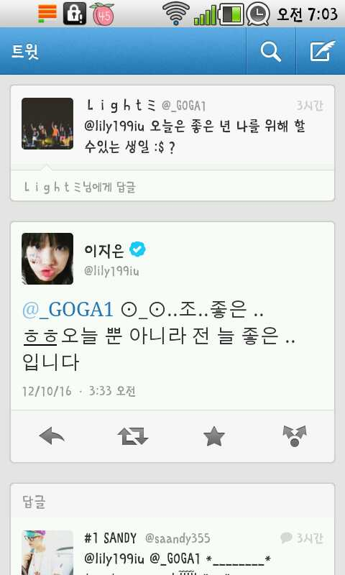This screenshot has width=345, height=575.
Task: Open the @_GOGA1 mention link
Action: (x=68, y=309)
